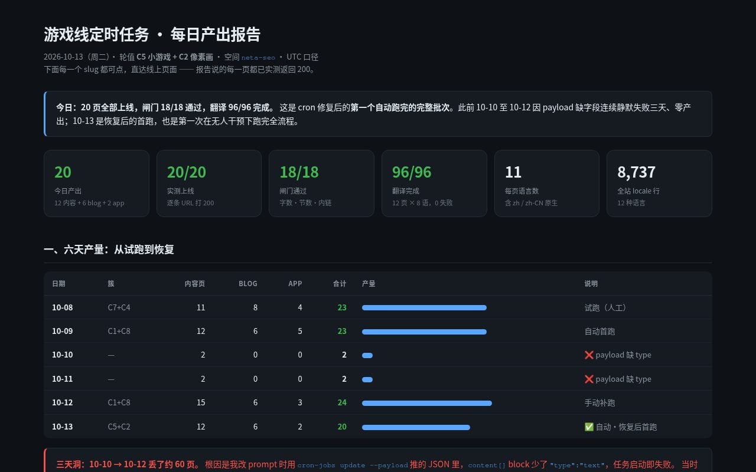Click the 10-08 date cell
The width and height of the screenshot is (756, 472).
coord(63,307)
